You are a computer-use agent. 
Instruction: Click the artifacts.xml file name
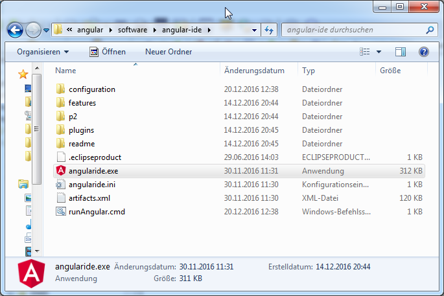tap(89, 198)
